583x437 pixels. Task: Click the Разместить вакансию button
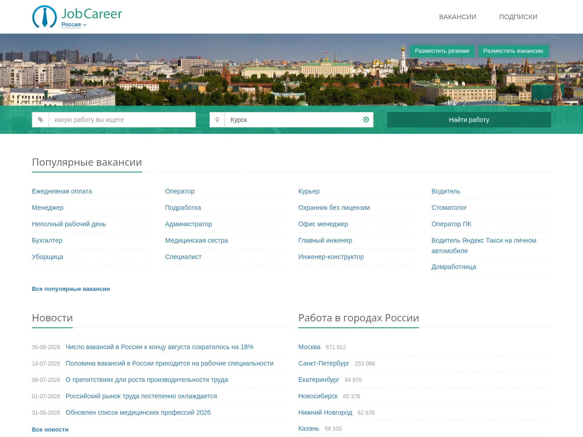(x=513, y=51)
